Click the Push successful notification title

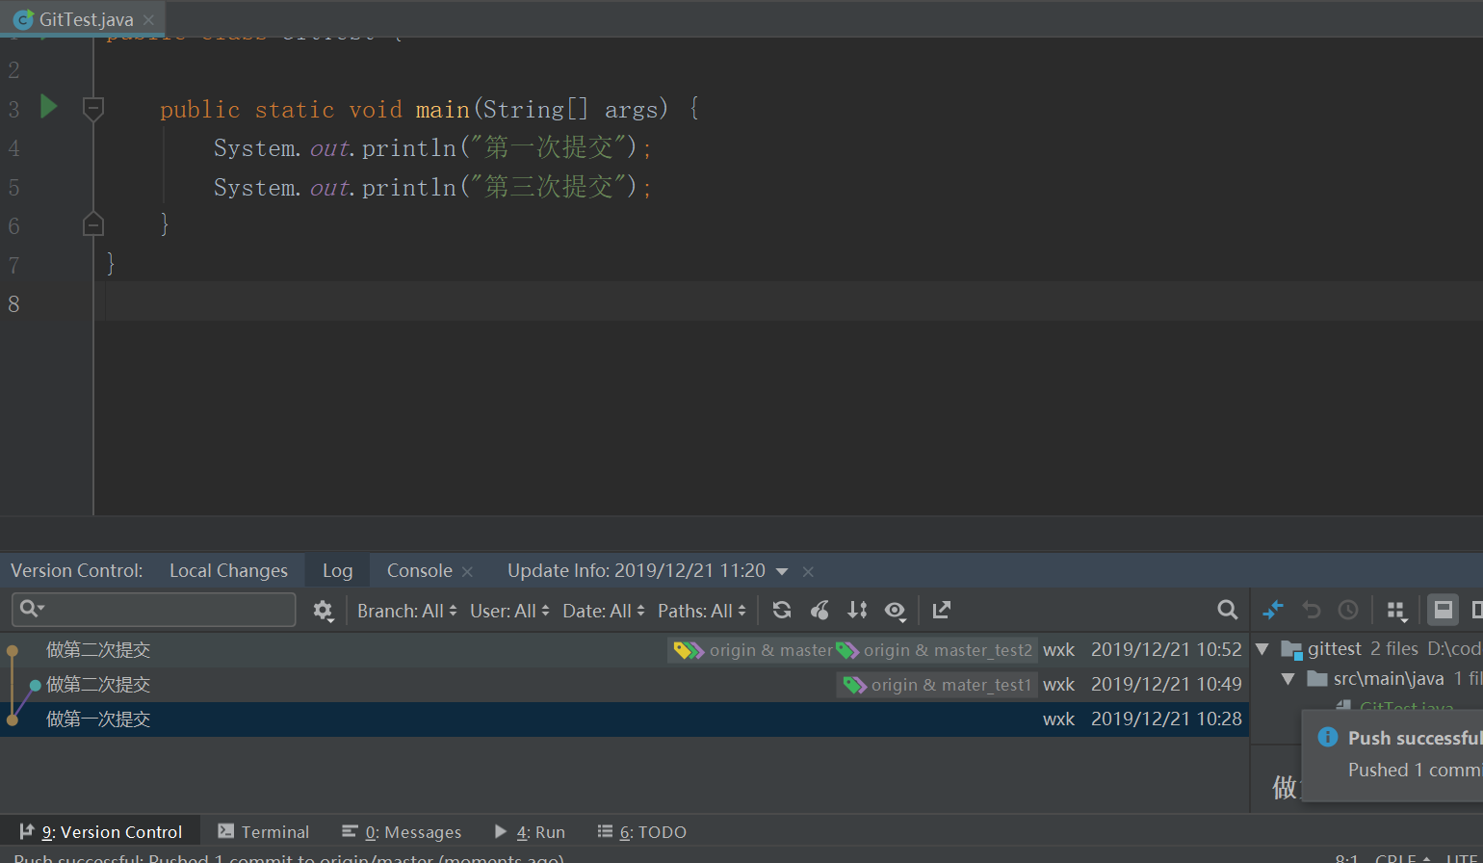(x=1415, y=738)
